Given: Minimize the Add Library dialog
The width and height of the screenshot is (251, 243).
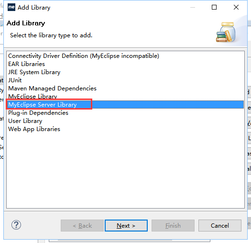Looking at the screenshot, I should click(193, 7).
